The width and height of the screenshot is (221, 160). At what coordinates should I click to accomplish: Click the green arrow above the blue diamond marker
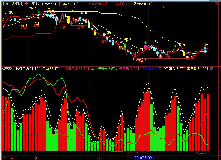pos(205,45)
